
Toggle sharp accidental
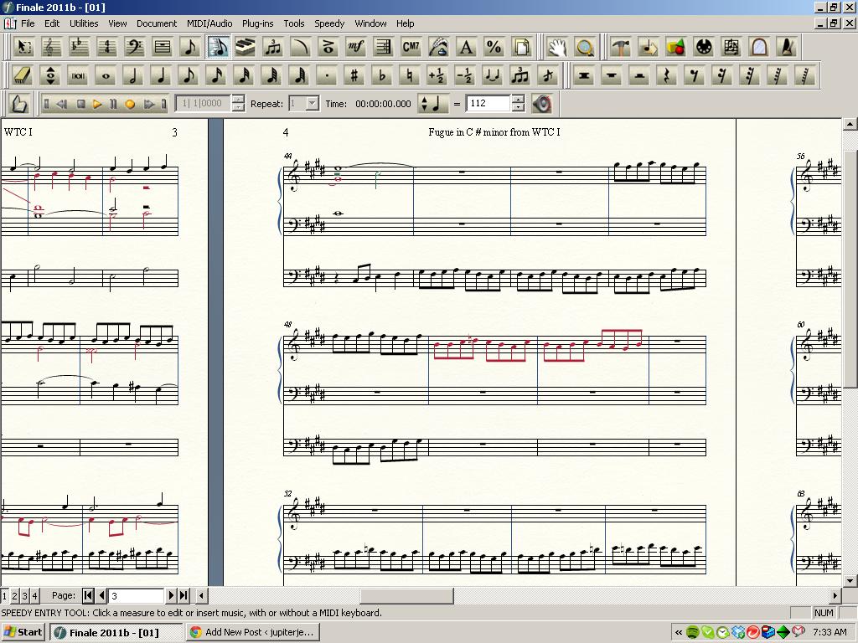(x=354, y=75)
